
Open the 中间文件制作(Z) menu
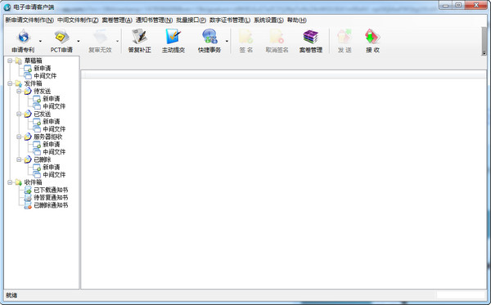pyautogui.click(x=78, y=20)
